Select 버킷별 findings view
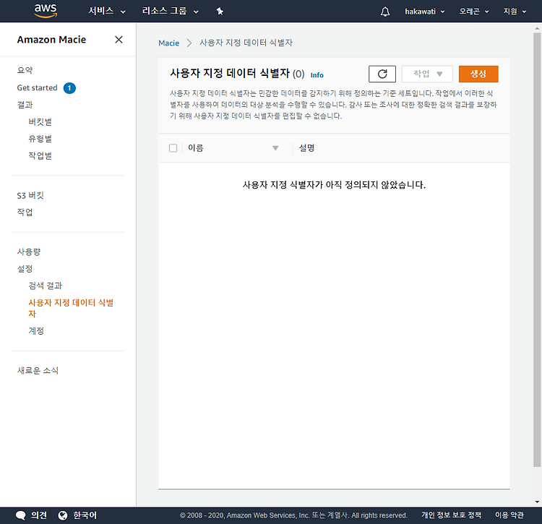This screenshot has width=542, height=524. coord(40,121)
